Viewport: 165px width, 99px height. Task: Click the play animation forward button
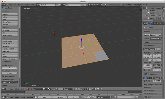tap(90, 97)
